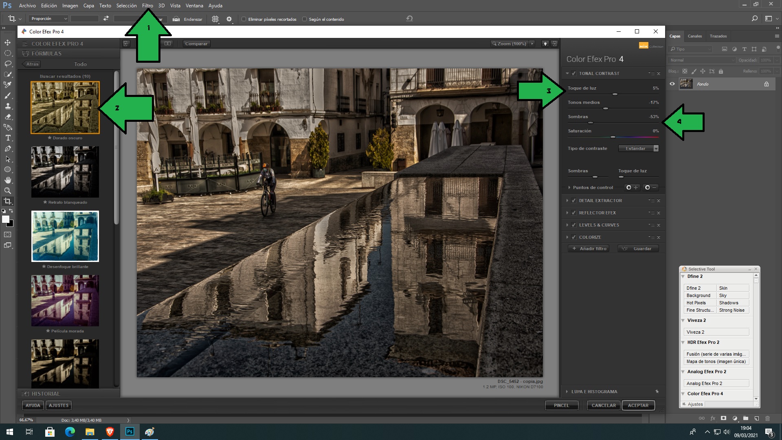Screen dimensions: 782x440
Task: Open the Capa menu
Action: pyautogui.click(x=88, y=6)
